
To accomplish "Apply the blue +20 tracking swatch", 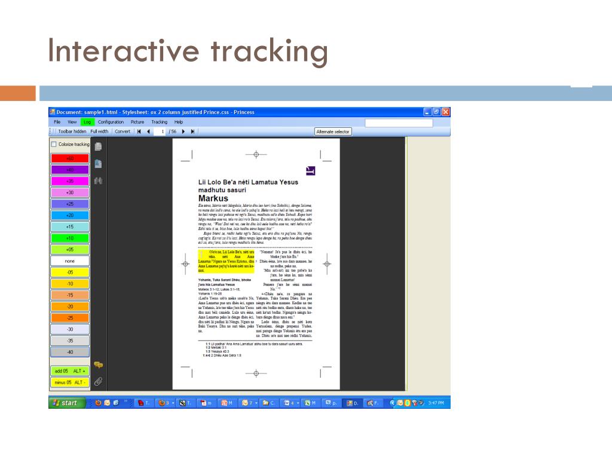I will [x=70, y=215].
